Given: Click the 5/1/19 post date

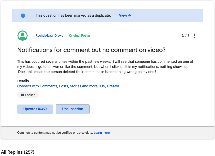Looking at the screenshot, I should (185, 36).
